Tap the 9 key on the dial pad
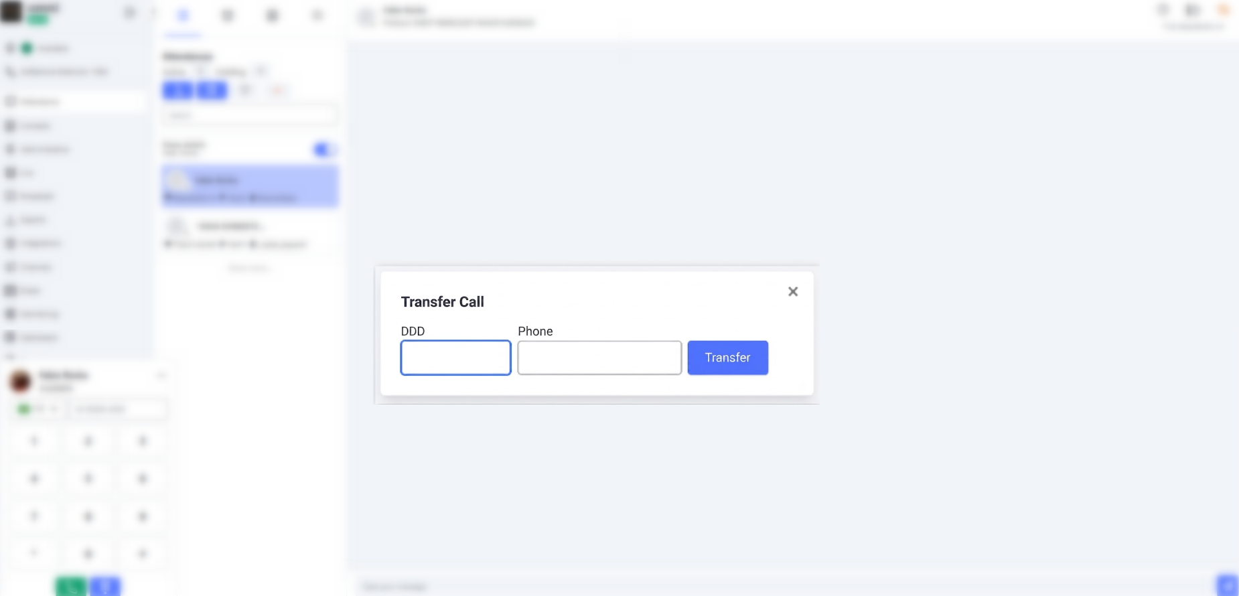This screenshot has height=596, width=1239. (x=142, y=516)
